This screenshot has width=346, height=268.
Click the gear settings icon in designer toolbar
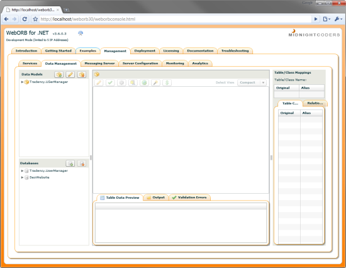pos(121,82)
